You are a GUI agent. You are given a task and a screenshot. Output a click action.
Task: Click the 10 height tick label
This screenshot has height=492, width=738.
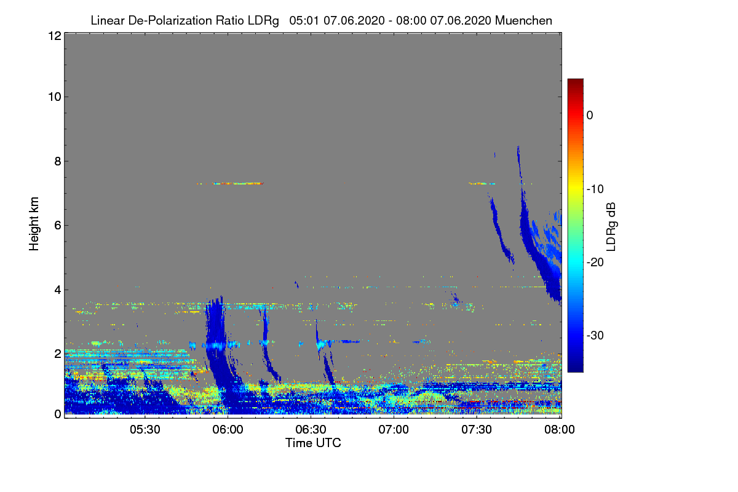(x=54, y=97)
